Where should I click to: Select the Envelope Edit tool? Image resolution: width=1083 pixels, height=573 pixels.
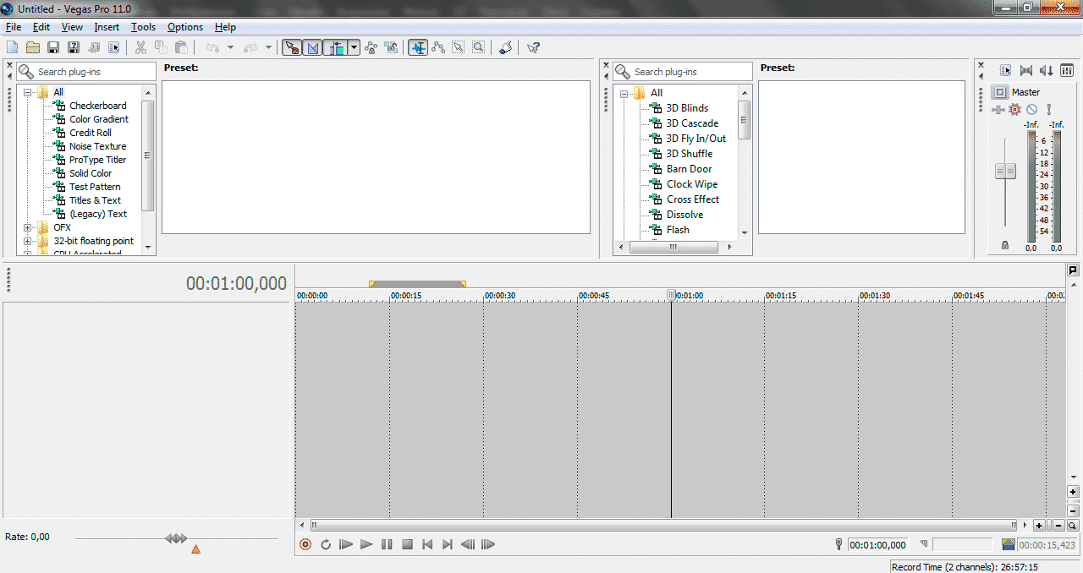pos(438,48)
